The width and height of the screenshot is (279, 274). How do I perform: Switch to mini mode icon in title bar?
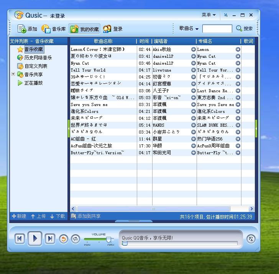point(226,15)
